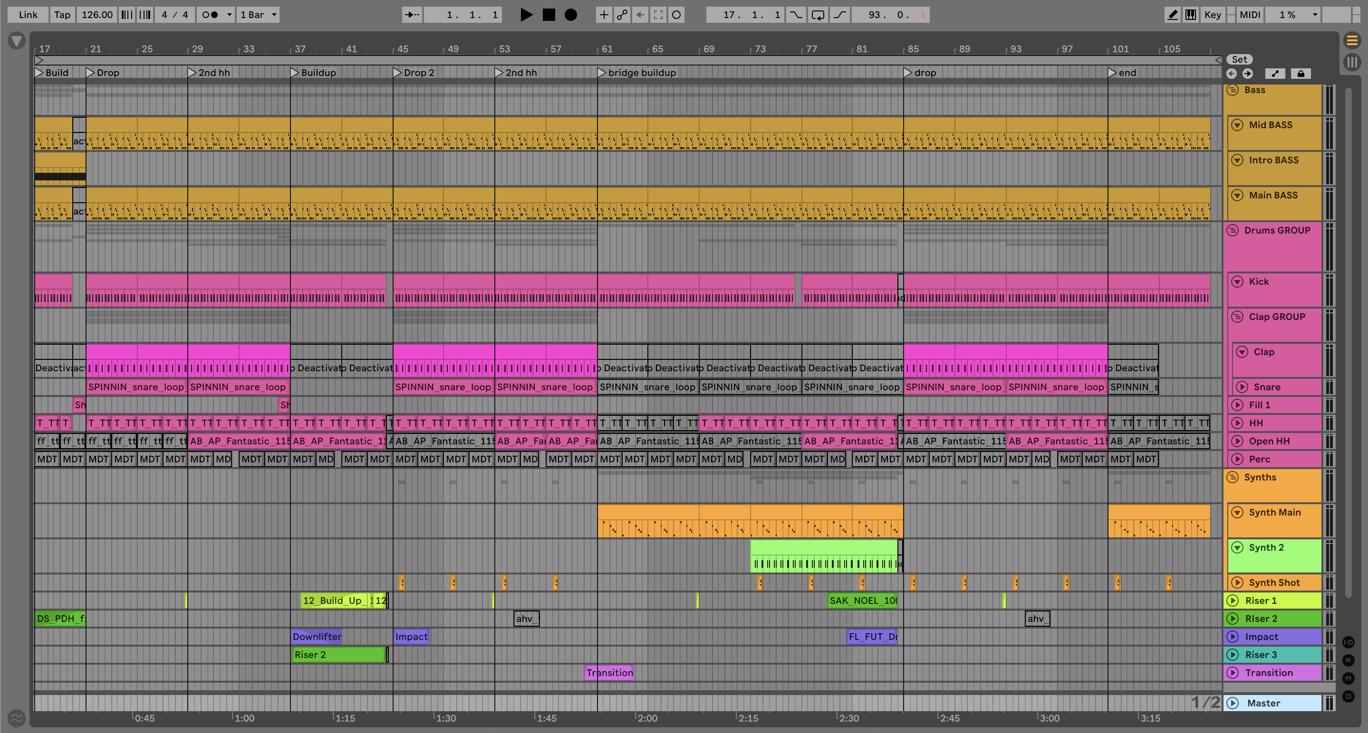The height and width of the screenshot is (733, 1368).
Task: Click the Stop button in transport
Action: point(549,15)
